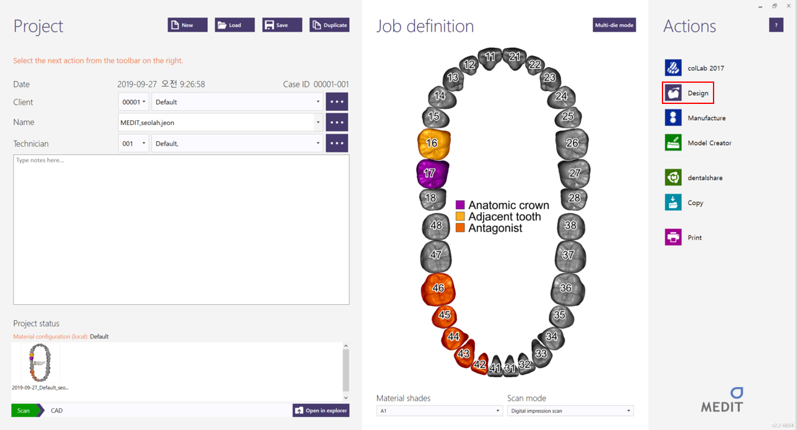Select tooth 16 on the chart
This screenshot has width=797, height=430.
tap(433, 143)
